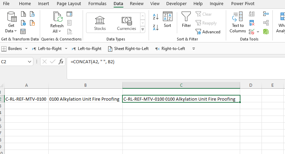Switch to the Review tab
This screenshot has width=285, height=154.
[137, 4]
